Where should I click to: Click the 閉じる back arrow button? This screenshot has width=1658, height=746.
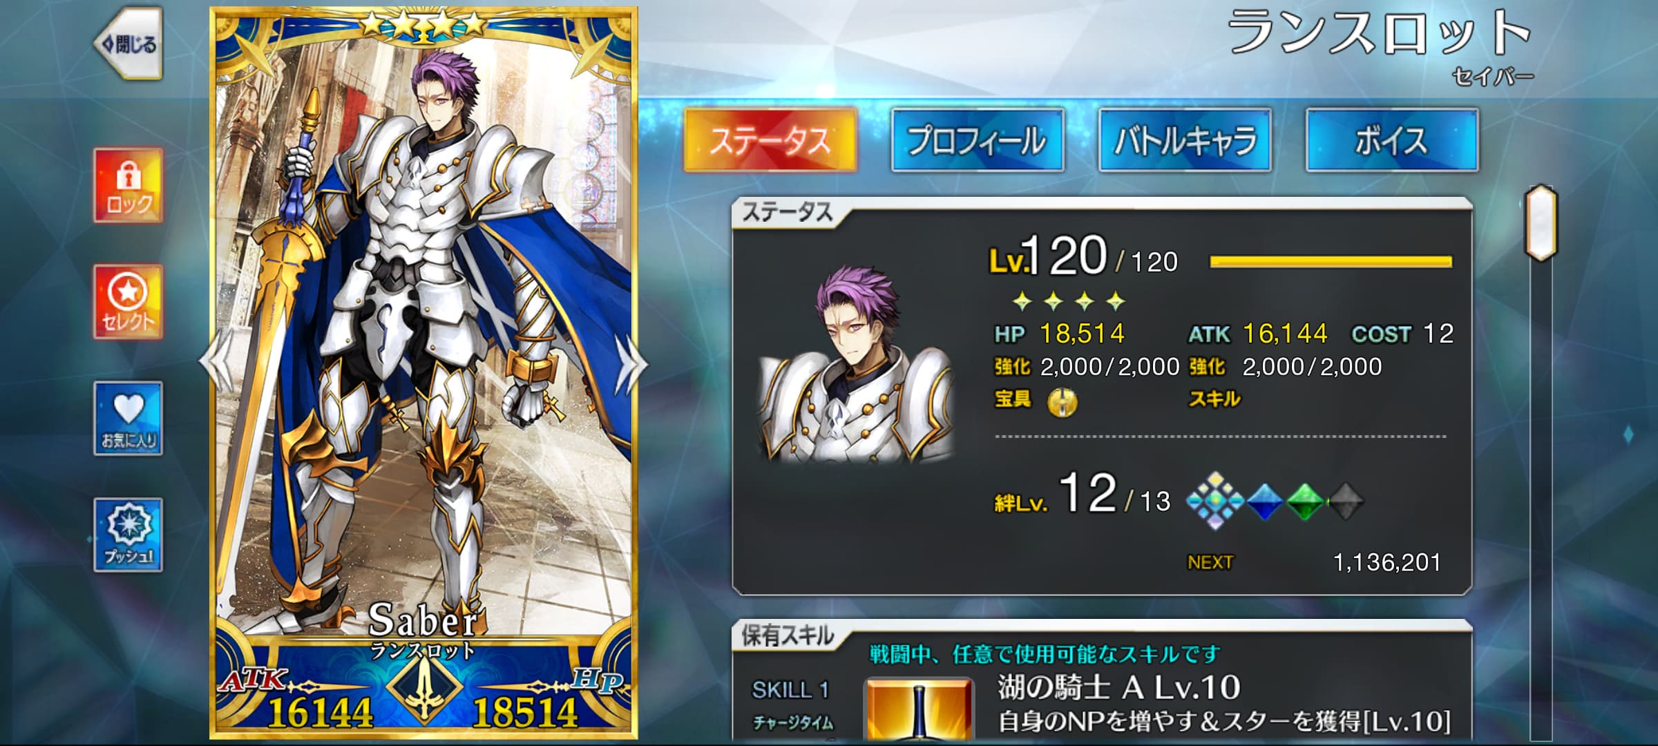click(129, 44)
